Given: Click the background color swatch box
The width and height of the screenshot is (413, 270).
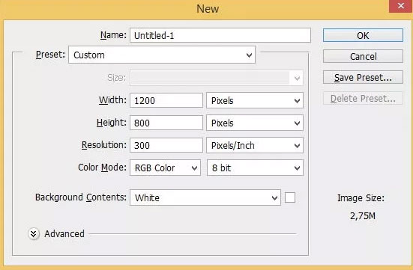Looking at the screenshot, I should [x=290, y=197].
